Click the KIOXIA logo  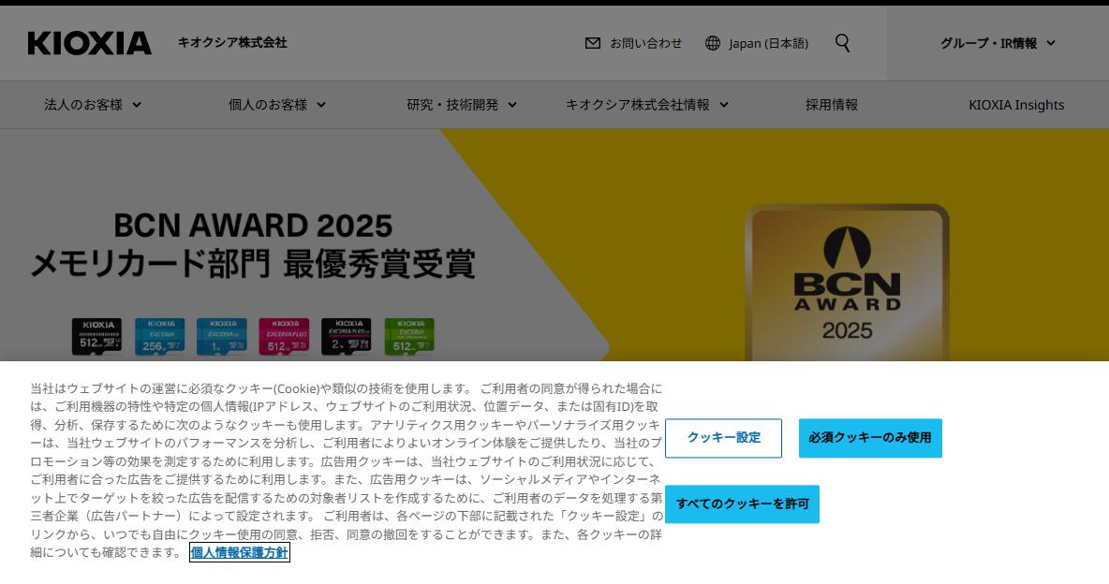tap(89, 43)
